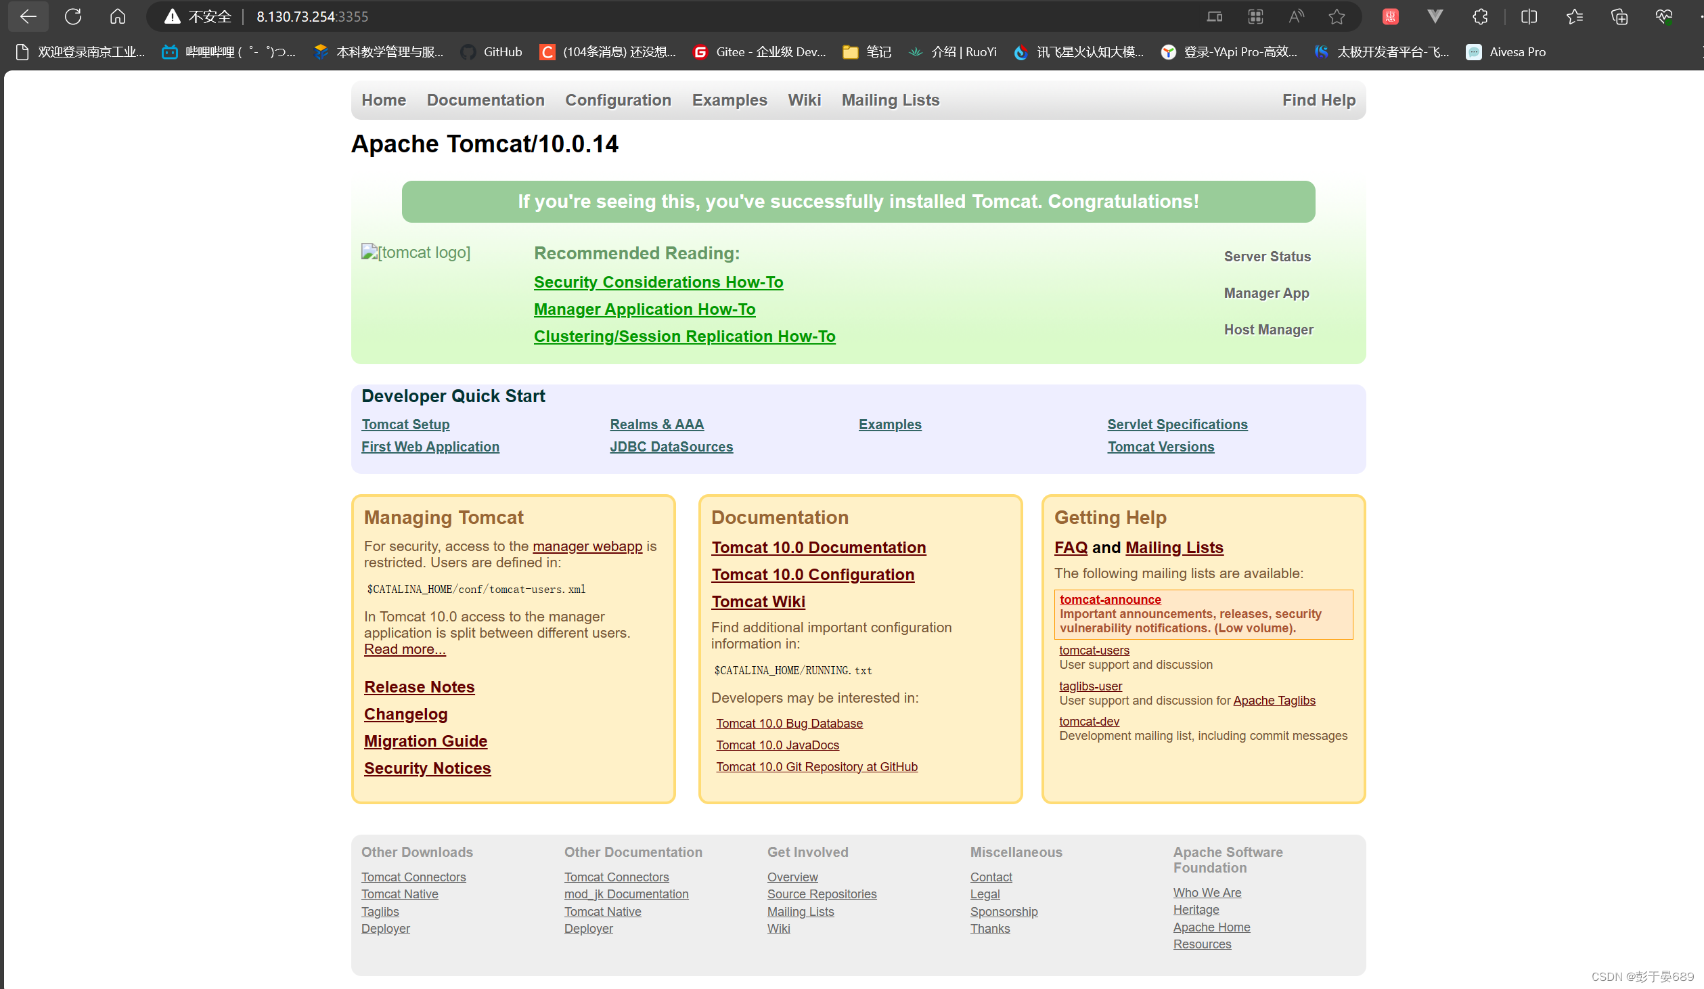This screenshot has width=1704, height=989.
Task: Open the Home nav item
Action: 384,100
